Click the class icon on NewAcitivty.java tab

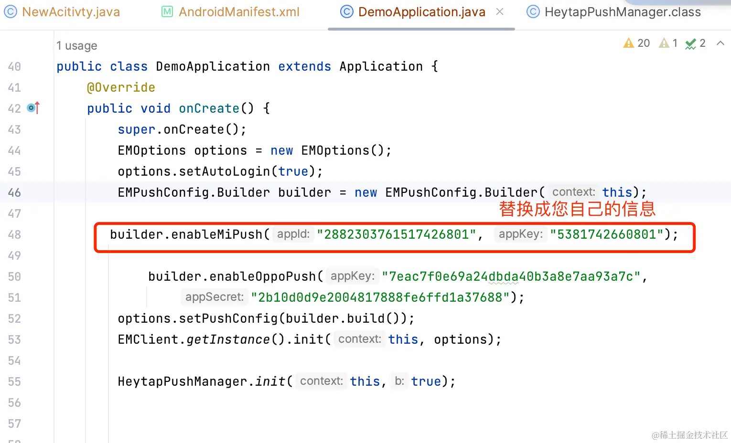pyautogui.click(x=10, y=11)
